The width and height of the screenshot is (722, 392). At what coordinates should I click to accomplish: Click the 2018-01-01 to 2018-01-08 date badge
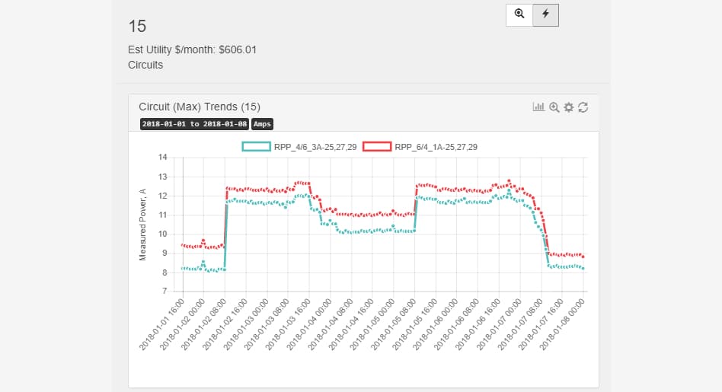pyautogui.click(x=194, y=124)
